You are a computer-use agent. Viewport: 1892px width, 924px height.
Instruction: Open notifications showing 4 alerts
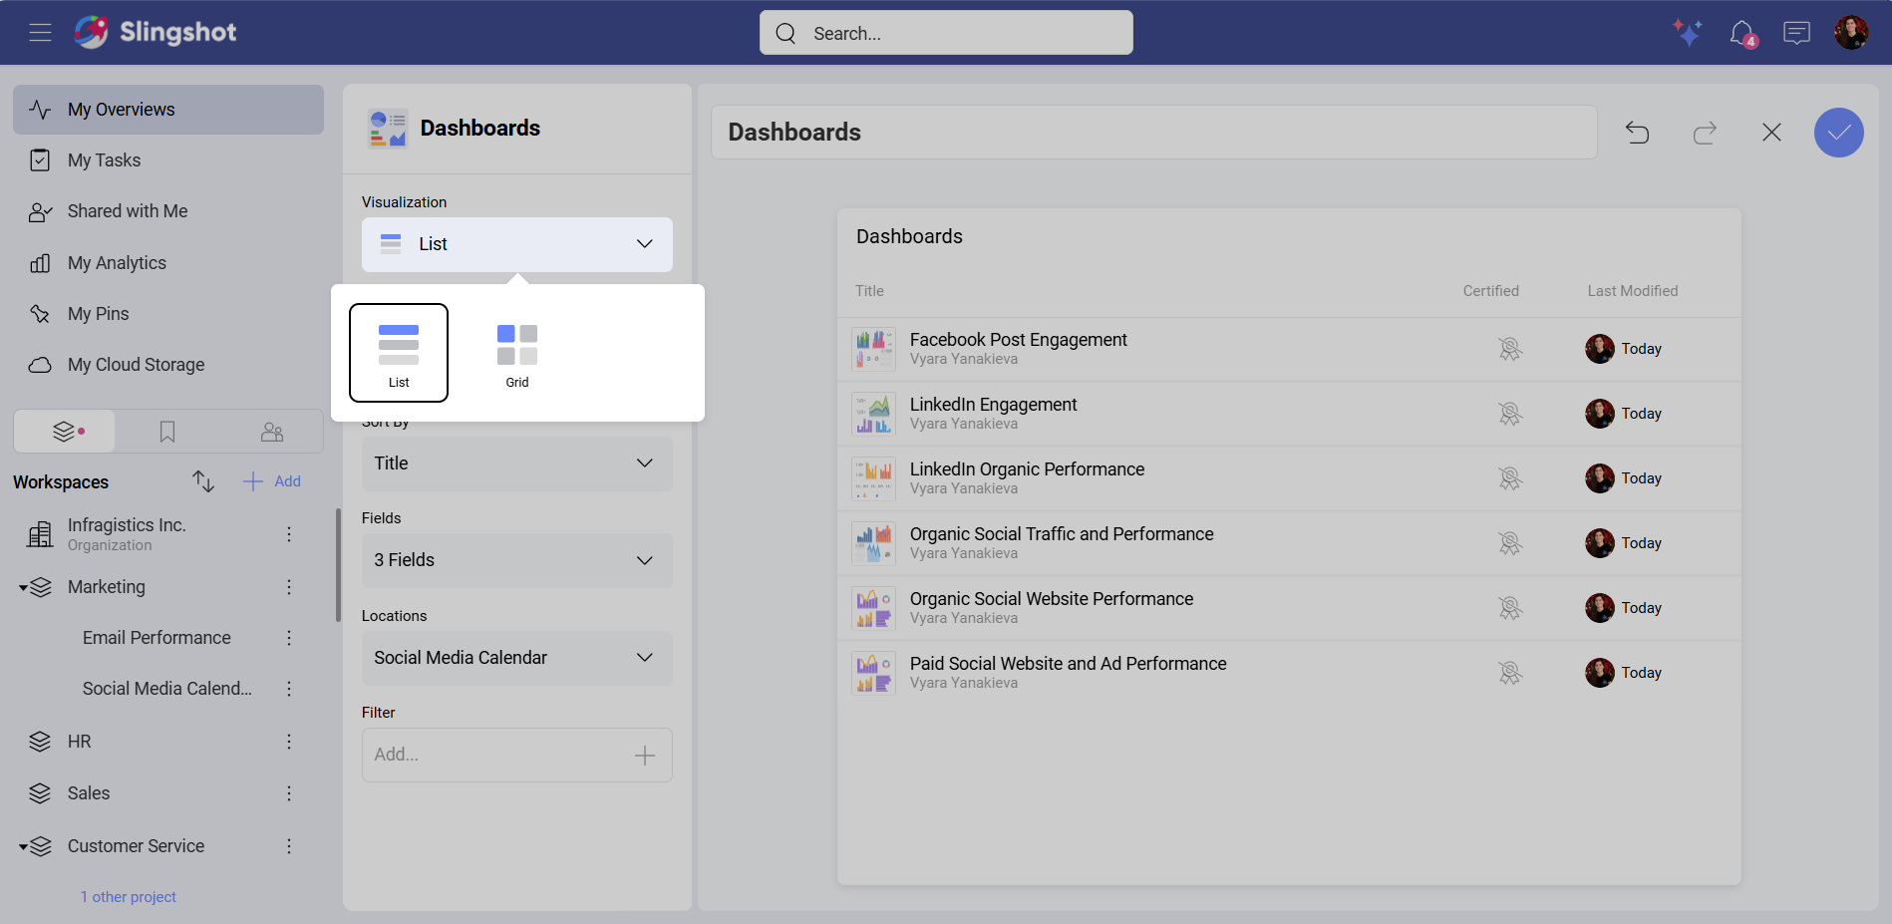pos(1741,32)
